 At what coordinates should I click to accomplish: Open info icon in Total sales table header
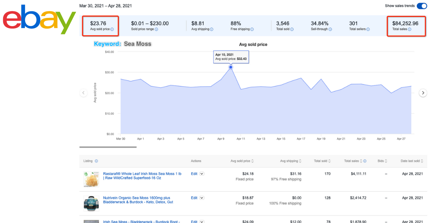365,161
